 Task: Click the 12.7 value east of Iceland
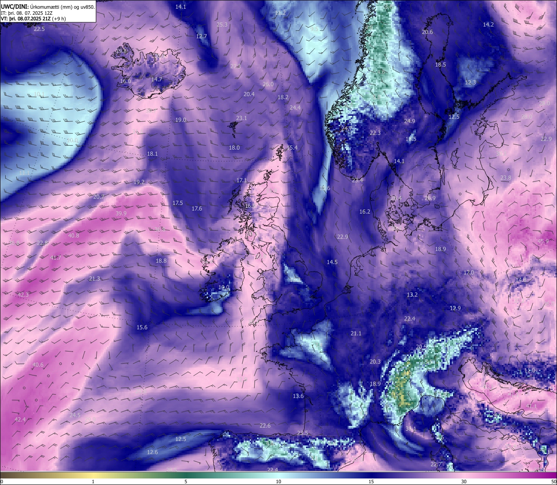tap(201, 37)
